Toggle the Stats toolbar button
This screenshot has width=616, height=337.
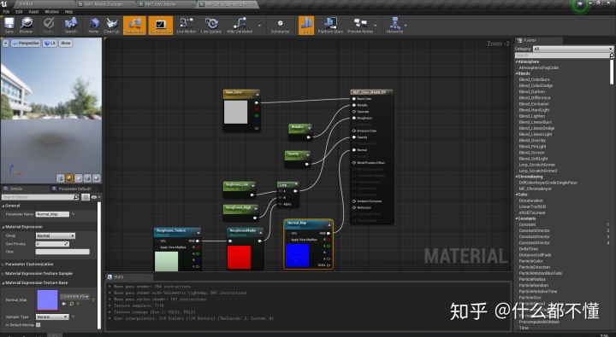[306, 25]
